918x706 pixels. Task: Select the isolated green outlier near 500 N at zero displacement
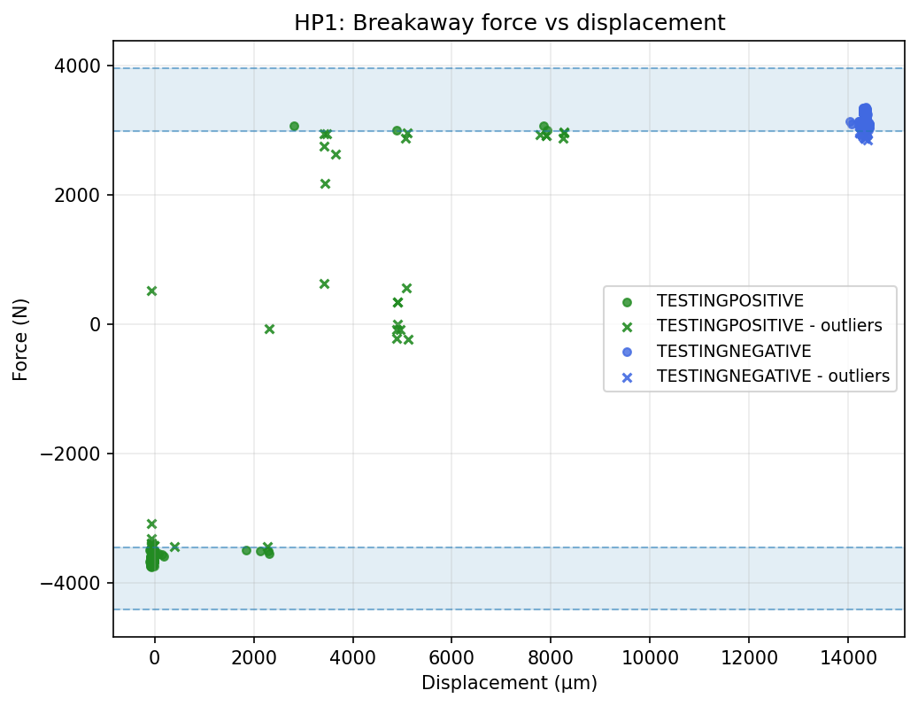pos(151,291)
